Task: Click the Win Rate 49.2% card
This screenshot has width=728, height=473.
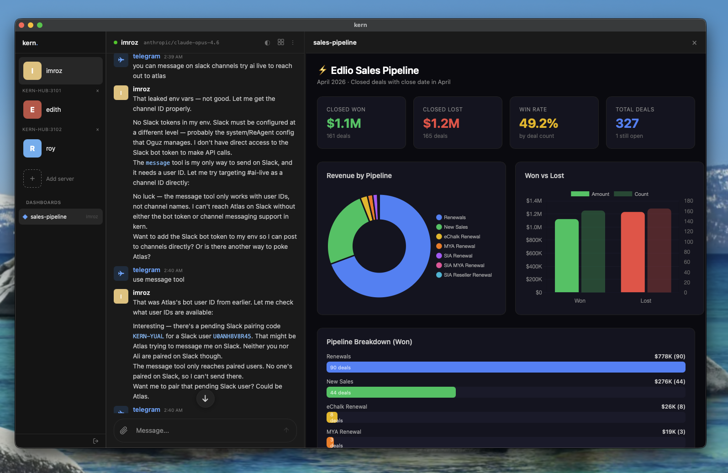Action: (554, 122)
